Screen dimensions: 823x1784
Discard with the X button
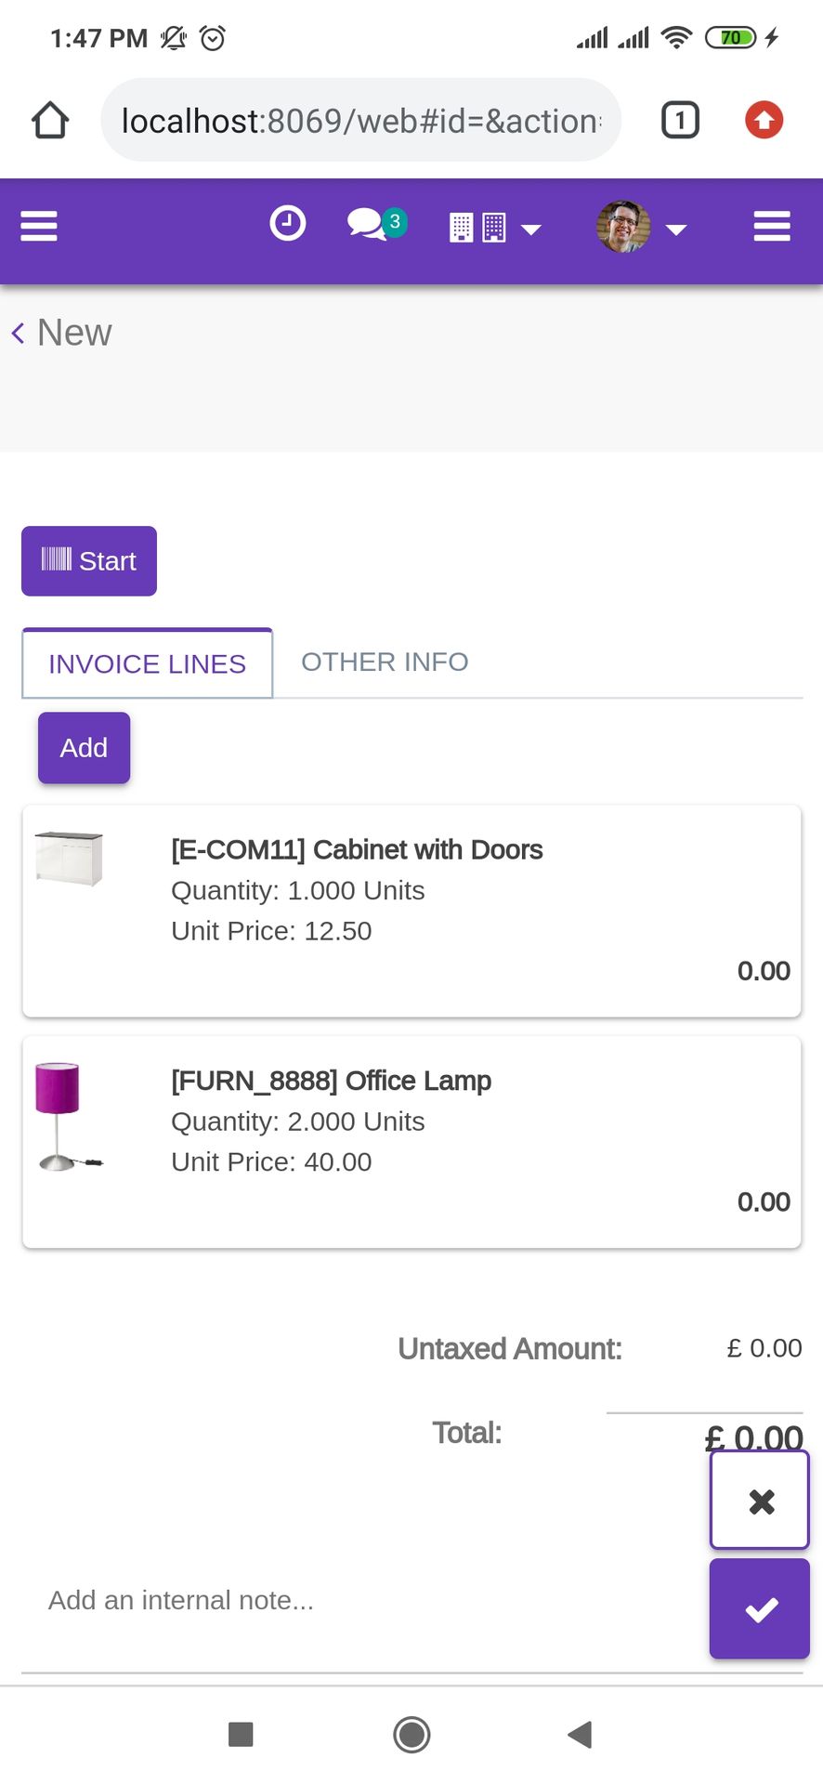pos(760,1501)
